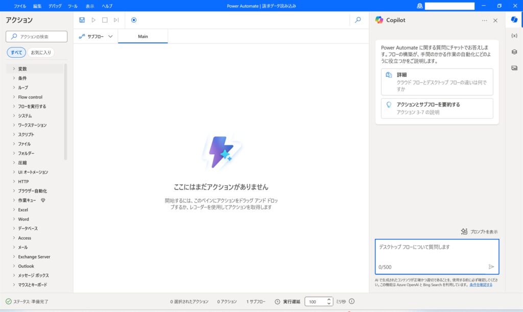
Task: Close the Copilot pane
Action: [495, 20]
